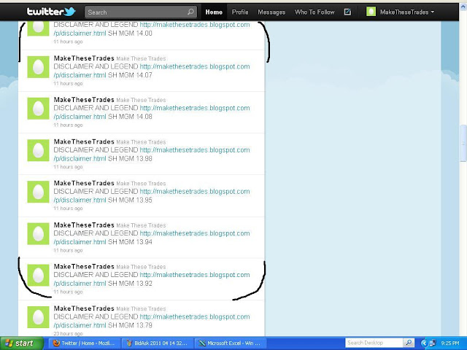Click the MakeTheseTrades avatar in top bar
This screenshot has height=350, width=467.
(371, 12)
